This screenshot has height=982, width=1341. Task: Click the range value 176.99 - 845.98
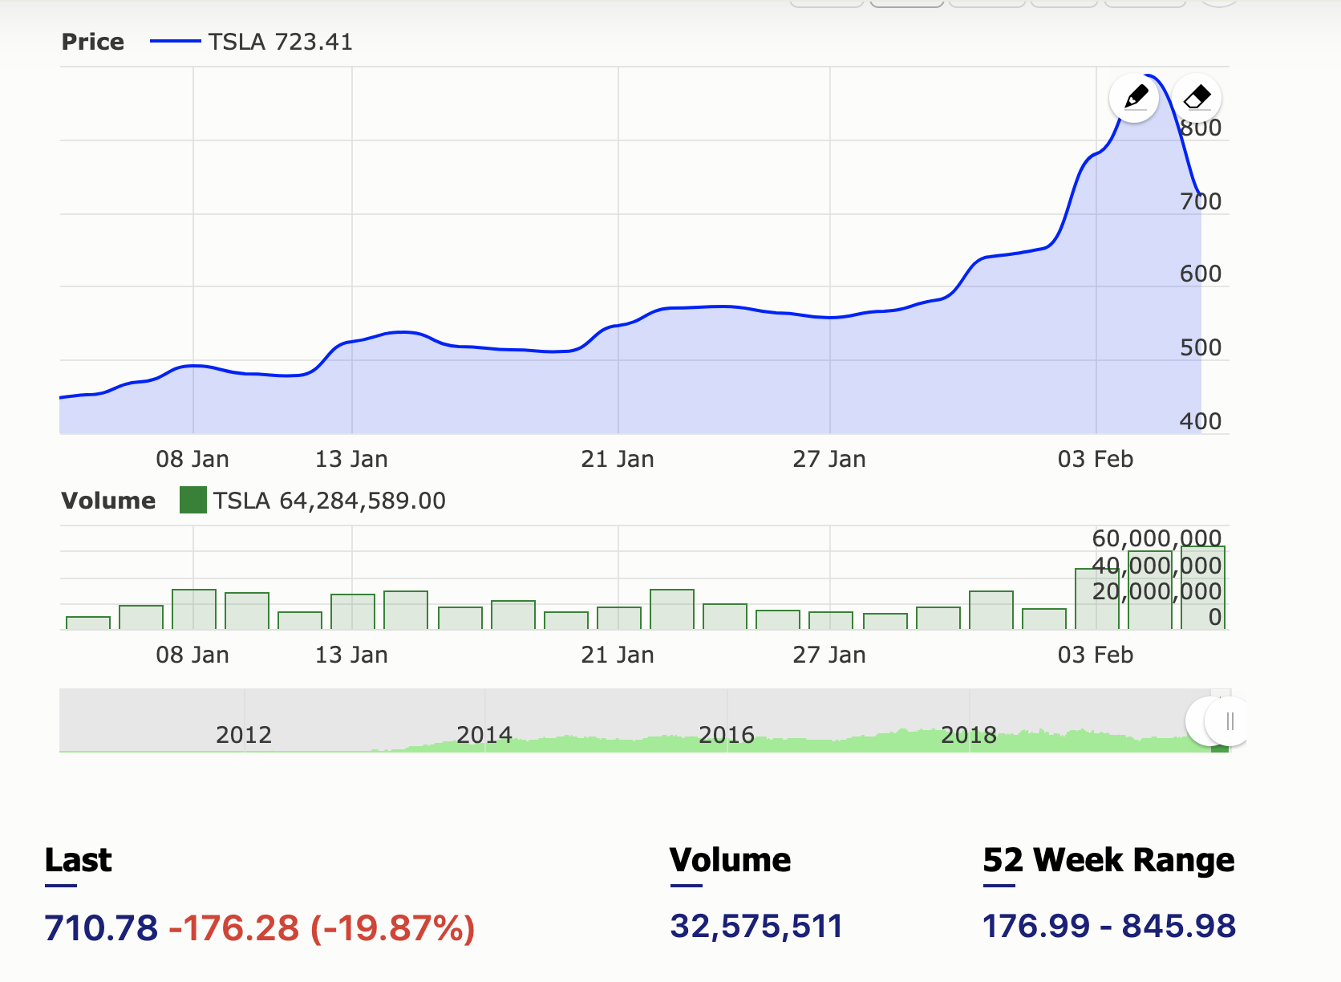coord(1109,926)
